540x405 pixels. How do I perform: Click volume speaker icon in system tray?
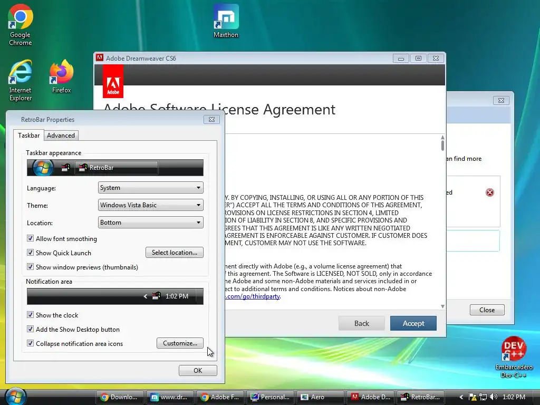click(x=494, y=397)
